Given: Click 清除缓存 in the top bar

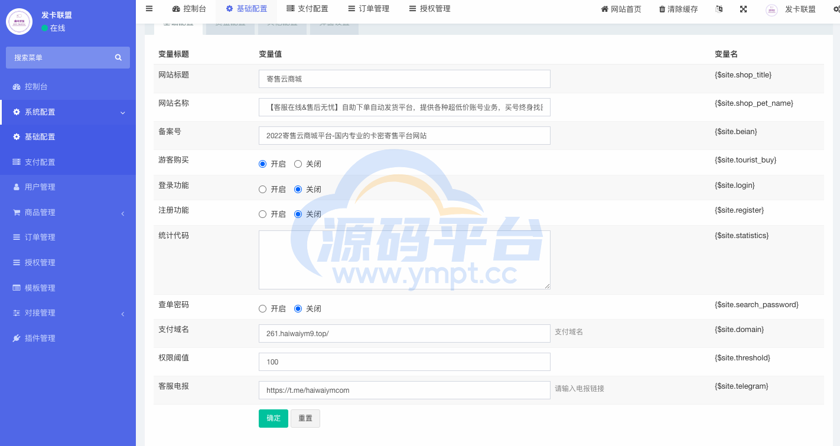Looking at the screenshot, I should [x=678, y=9].
